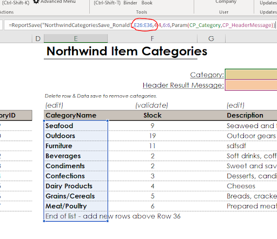Select the Grains/Cereals category cell

pyautogui.click(x=76, y=196)
